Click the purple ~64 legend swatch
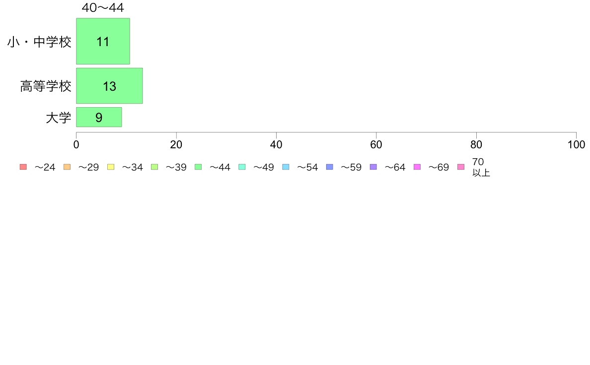The width and height of the screenshot is (590, 365). (x=373, y=167)
